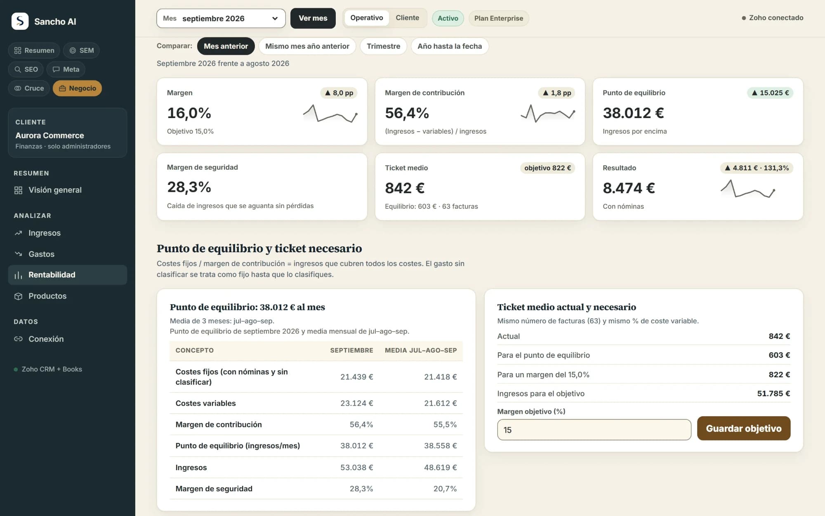
Task: Click the '8,0 pp' Margen badge
Action: click(339, 93)
